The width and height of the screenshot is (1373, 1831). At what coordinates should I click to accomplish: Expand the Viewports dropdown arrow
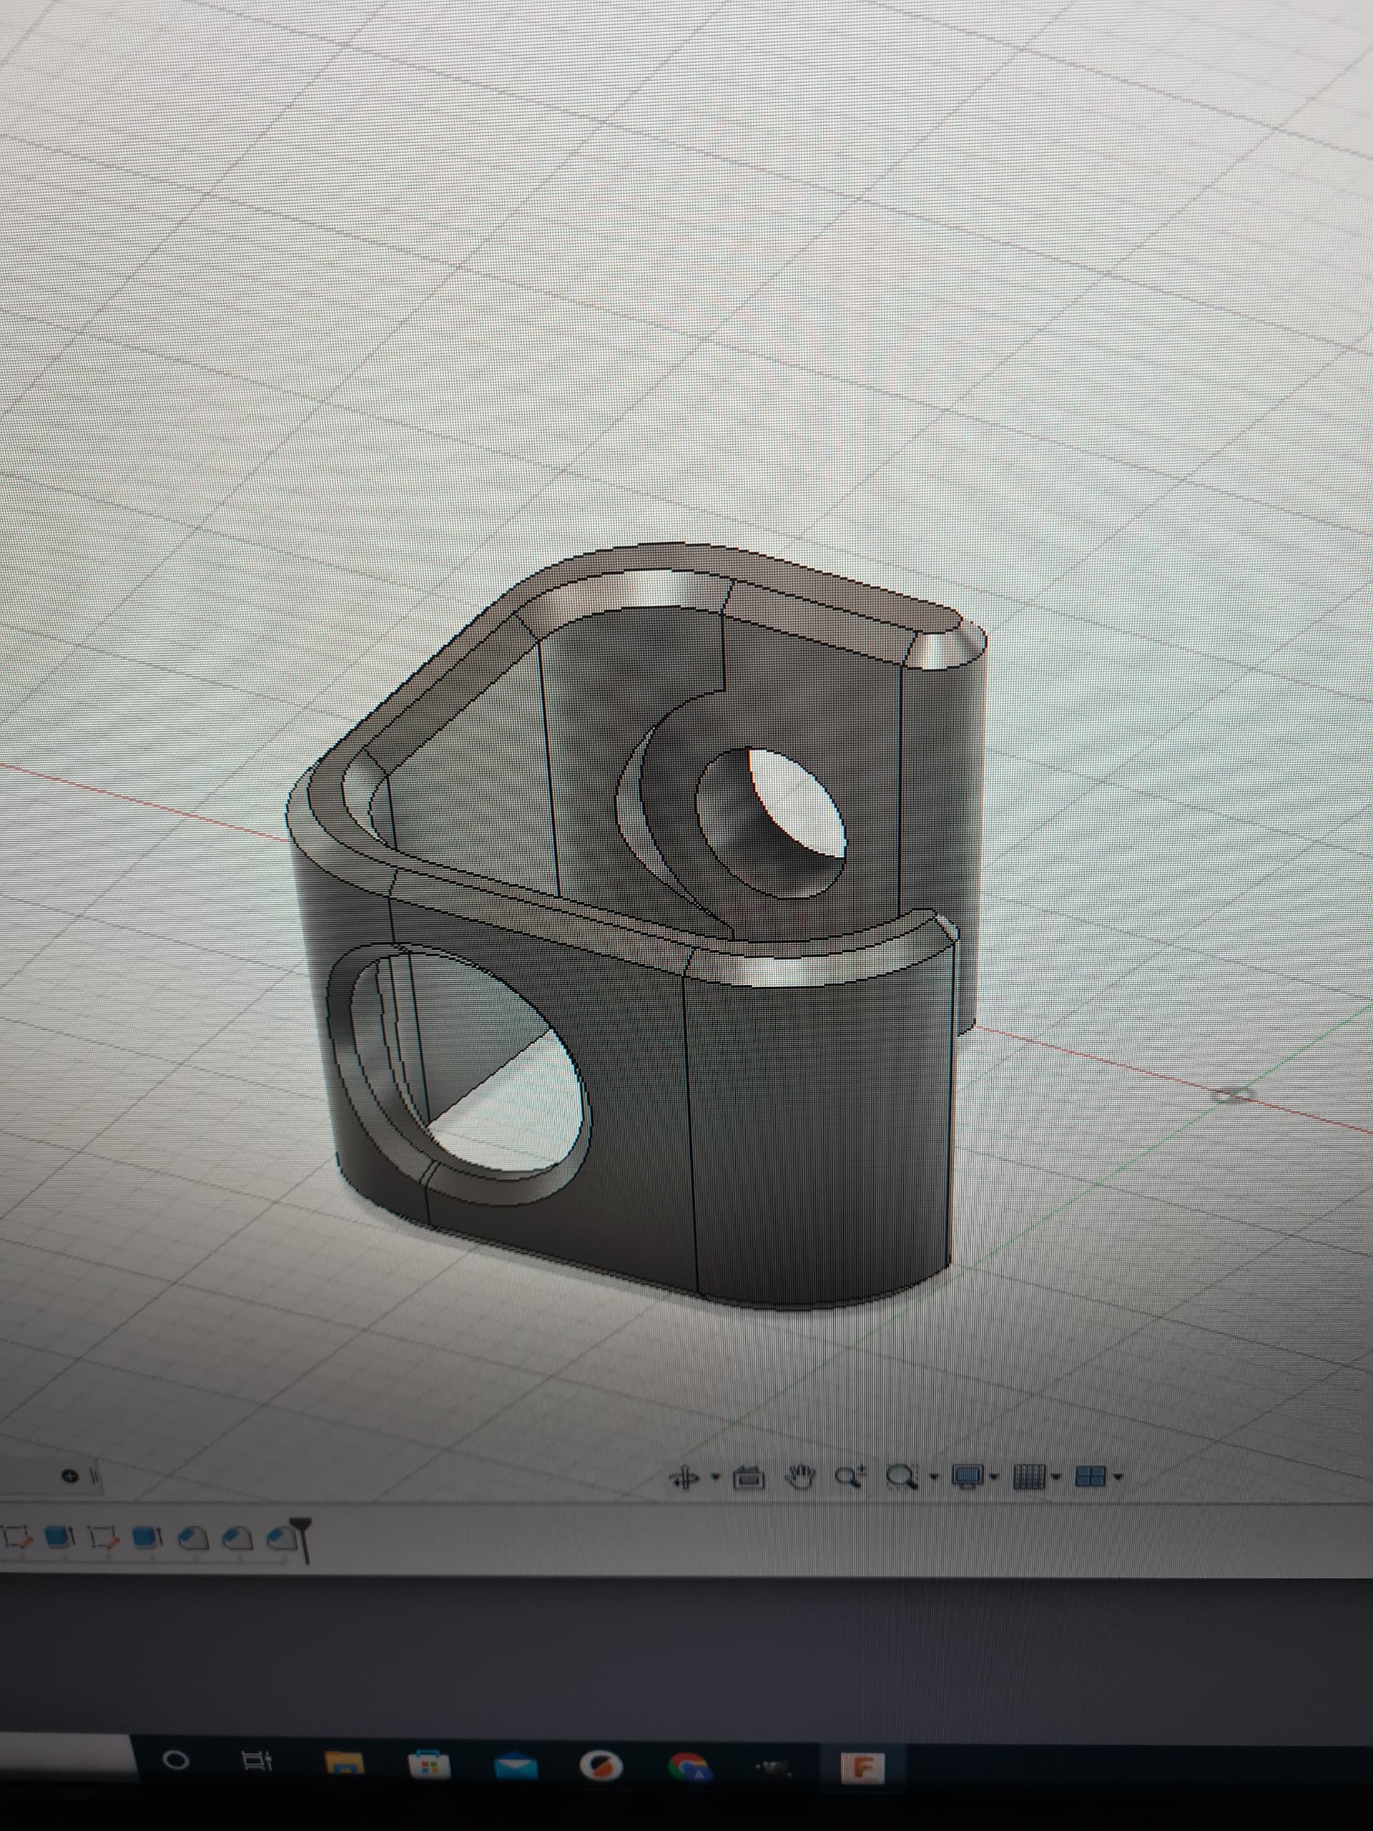tap(1118, 1477)
